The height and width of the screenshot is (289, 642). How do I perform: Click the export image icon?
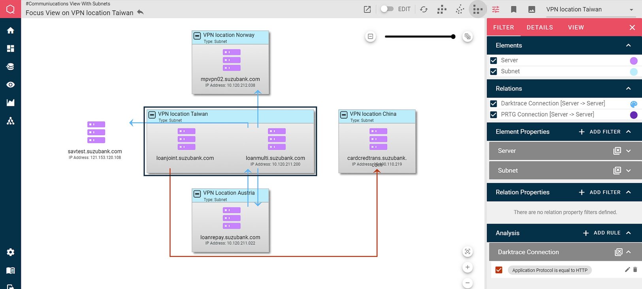(x=532, y=9)
